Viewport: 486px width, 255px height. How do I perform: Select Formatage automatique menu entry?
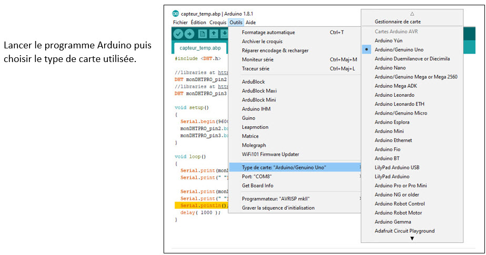(268, 33)
